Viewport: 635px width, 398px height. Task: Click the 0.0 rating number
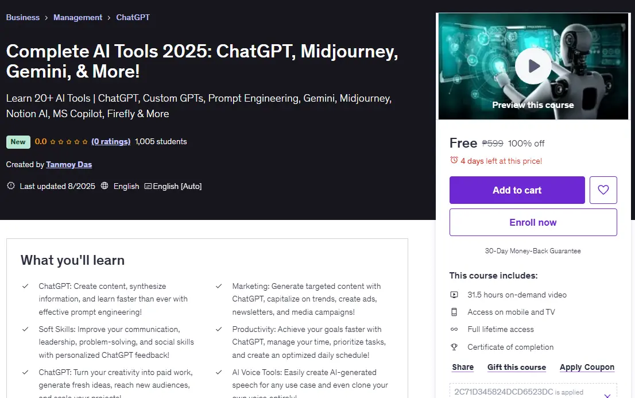(x=41, y=141)
